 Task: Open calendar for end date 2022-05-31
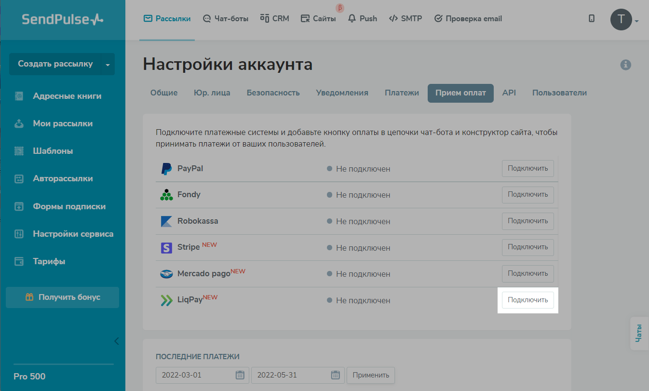335,375
